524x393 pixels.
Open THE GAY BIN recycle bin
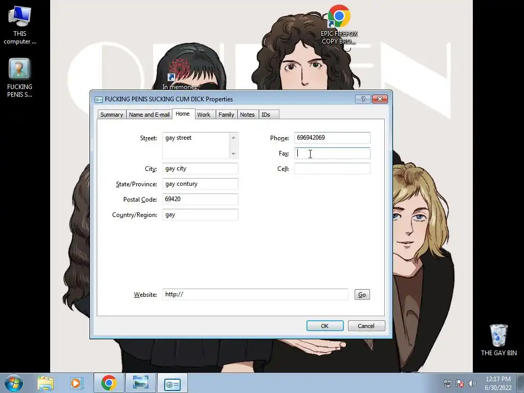point(498,340)
